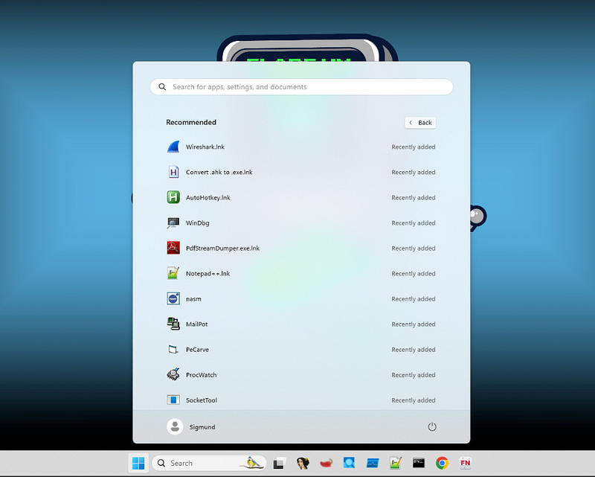Click 'Recently added' beside Notepad++.lnk
The image size is (595, 477).
pyautogui.click(x=414, y=273)
